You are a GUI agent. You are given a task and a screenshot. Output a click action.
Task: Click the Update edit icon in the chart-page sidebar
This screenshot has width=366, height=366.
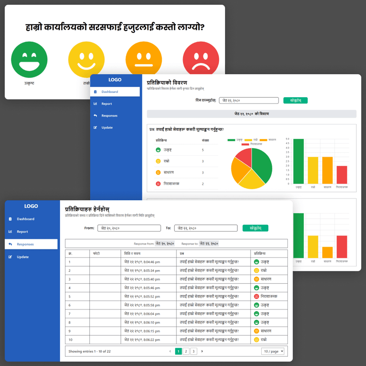95,128
